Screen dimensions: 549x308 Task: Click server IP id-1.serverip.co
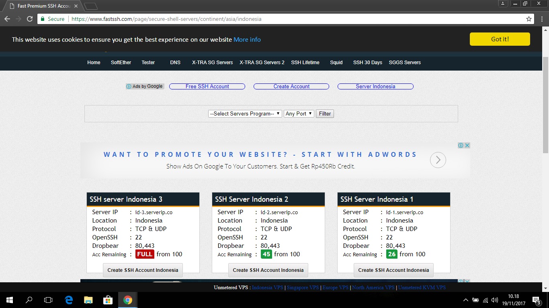click(405, 212)
